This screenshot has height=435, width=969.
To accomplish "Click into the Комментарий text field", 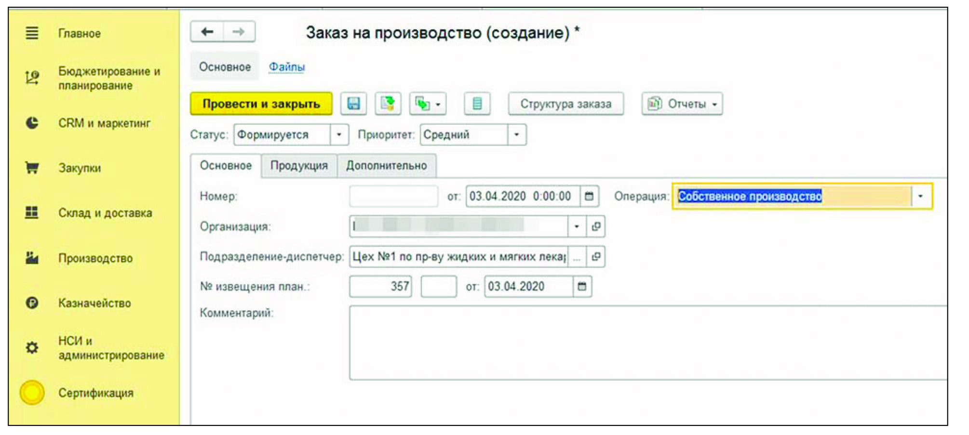I will click(x=646, y=343).
